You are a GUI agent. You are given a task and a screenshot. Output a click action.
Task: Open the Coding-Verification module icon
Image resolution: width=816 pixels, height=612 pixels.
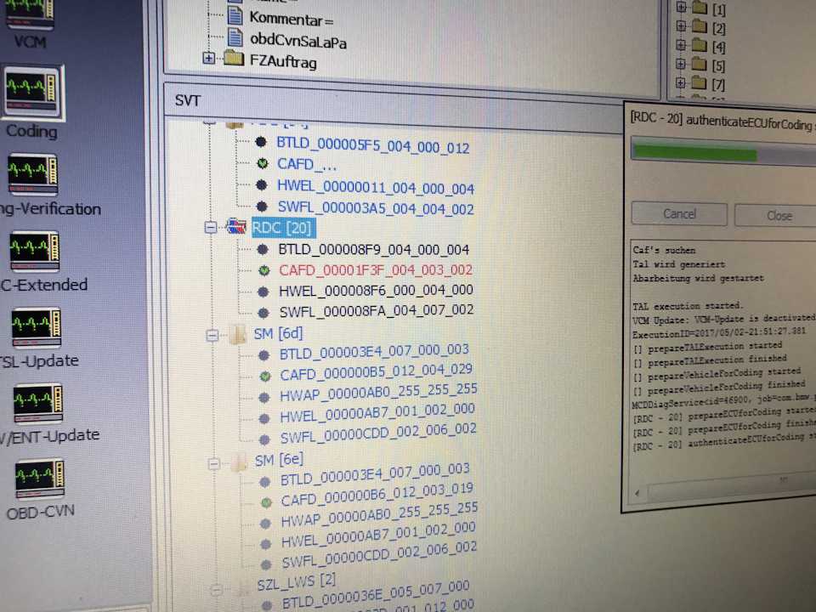(32, 174)
